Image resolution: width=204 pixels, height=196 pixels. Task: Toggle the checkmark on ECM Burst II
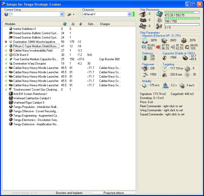coord(6,55)
